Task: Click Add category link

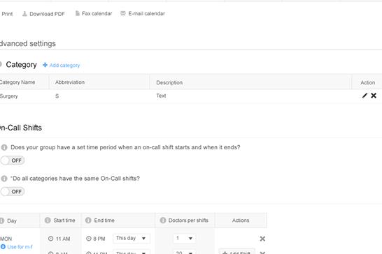Action: [61, 65]
